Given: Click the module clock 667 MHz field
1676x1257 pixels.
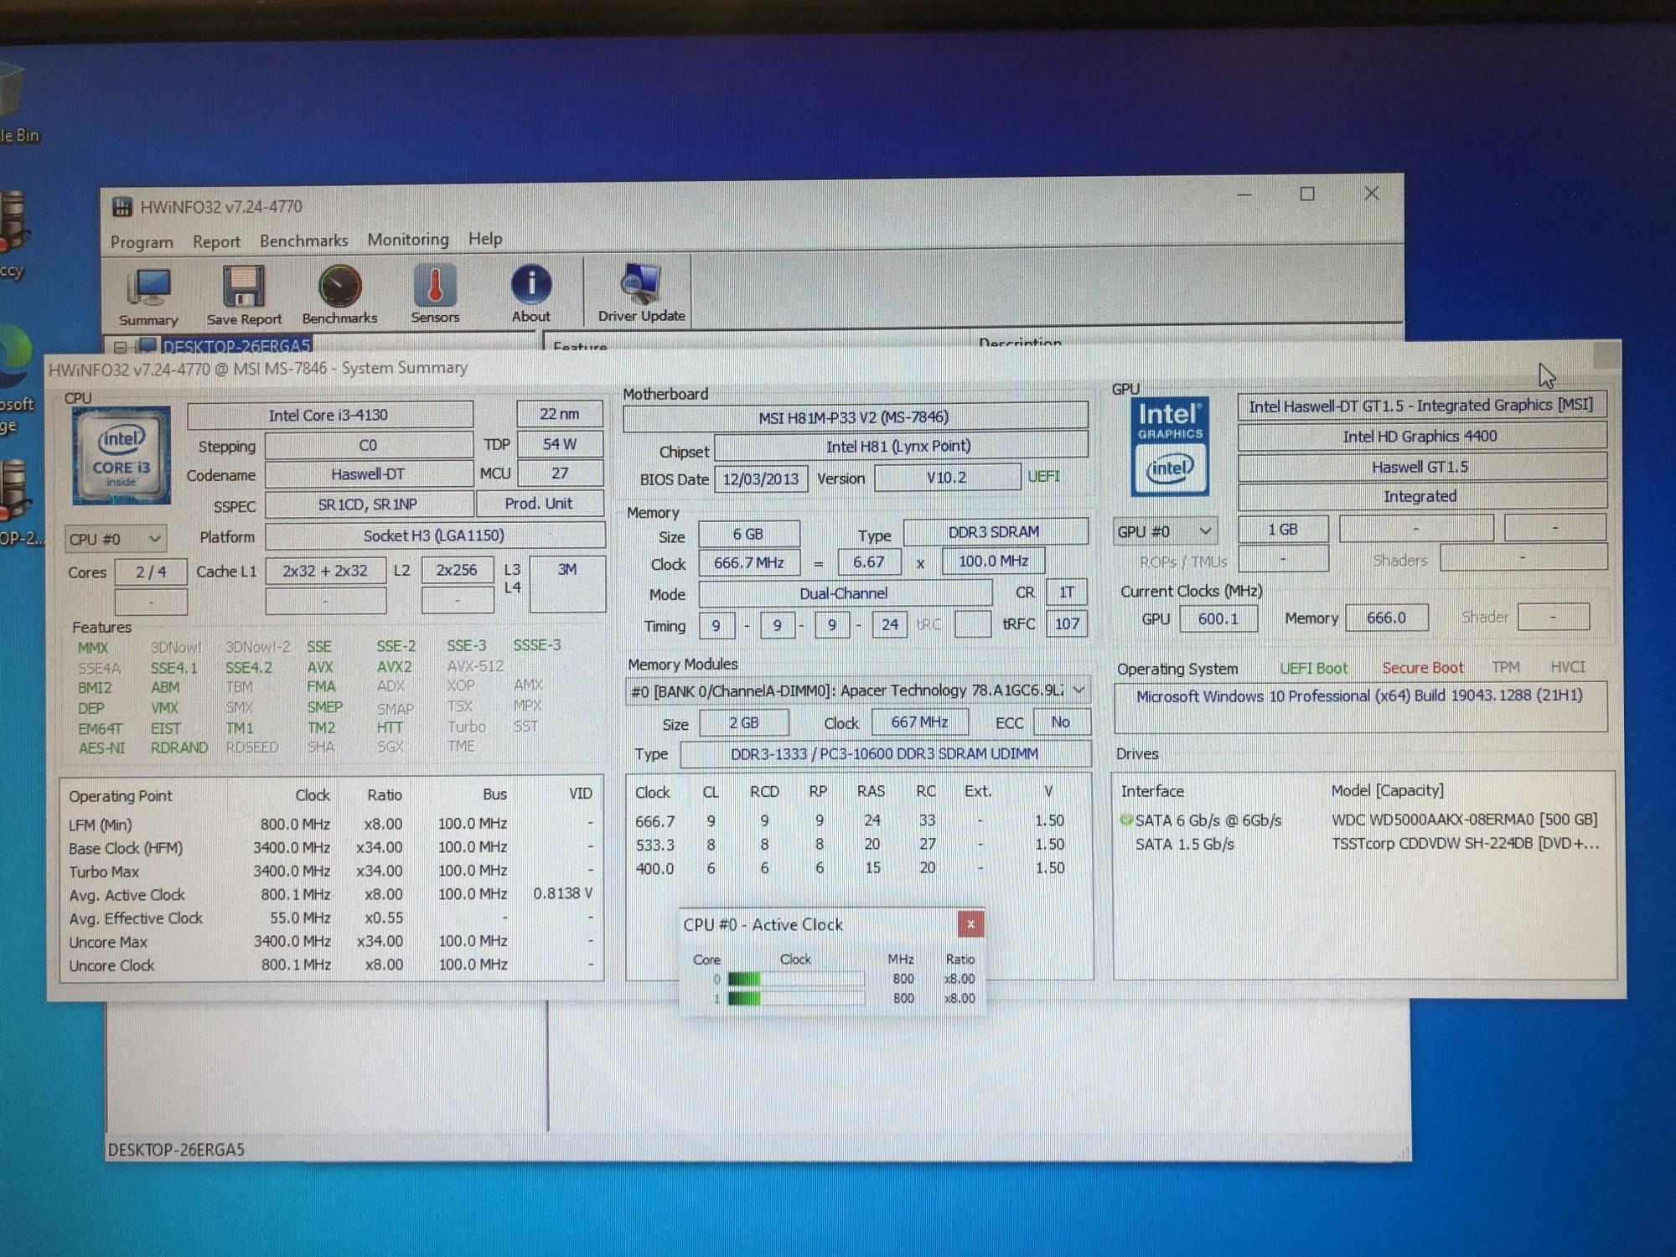Looking at the screenshot, I should pyautogui.click(x=919, y=722).
